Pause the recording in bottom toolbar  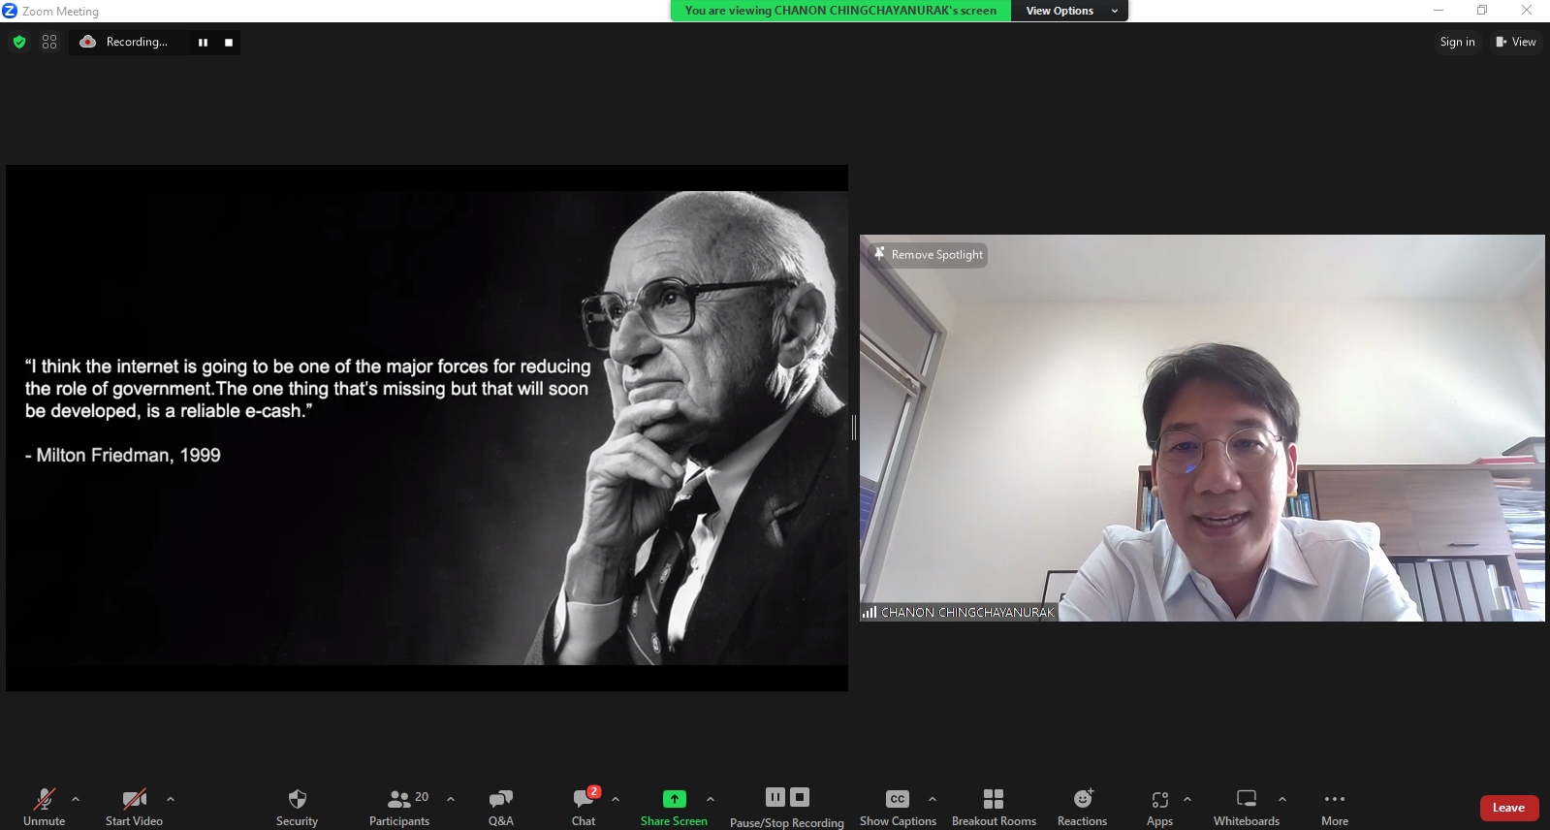[x=775, y=797]
